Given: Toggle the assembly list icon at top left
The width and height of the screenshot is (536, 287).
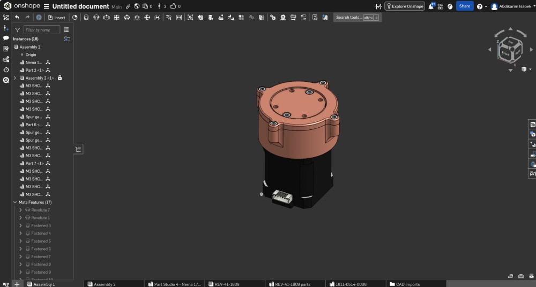Looking at the screenshot, I should [6, 17].
